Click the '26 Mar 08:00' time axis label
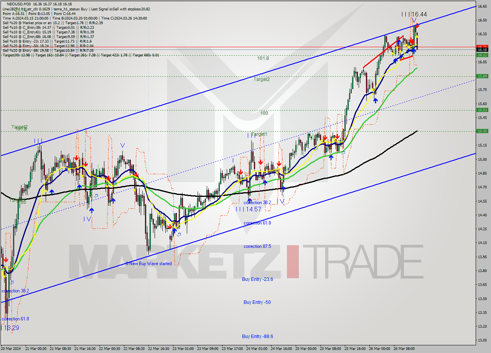The height and width of the screenshot is (353, 491). tap(404, 349)
